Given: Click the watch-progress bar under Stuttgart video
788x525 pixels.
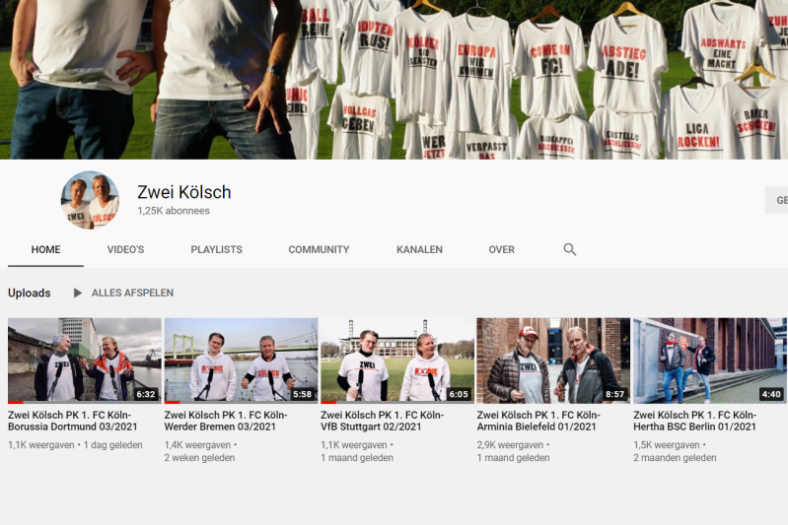Looking at the screenshot, I should pos(397,402).
